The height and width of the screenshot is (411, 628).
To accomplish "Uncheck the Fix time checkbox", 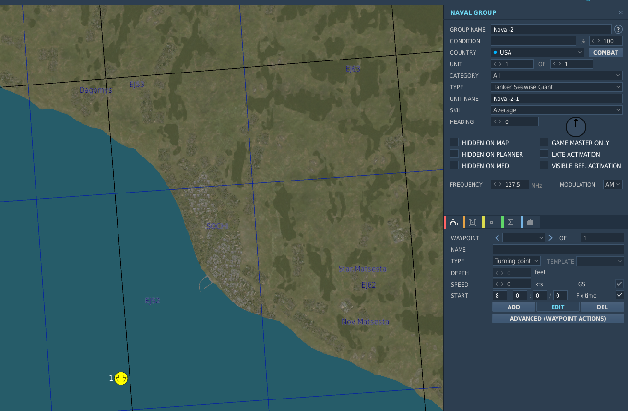I will point(620,295).
